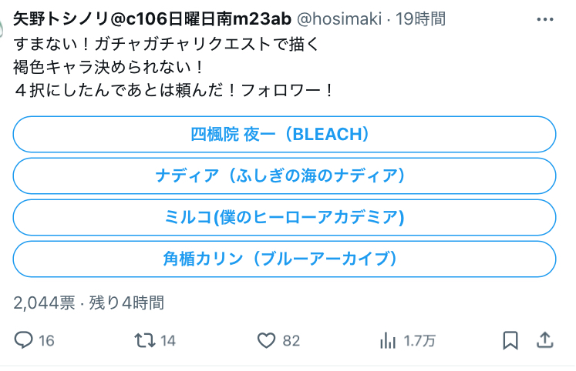Vote for ナディア(ふしぎの海のナディア) option
The image size is (576, 371).
click(x=285, y=175)
